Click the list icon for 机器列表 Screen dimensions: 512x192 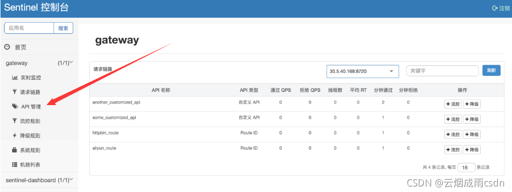click(15, 165)
